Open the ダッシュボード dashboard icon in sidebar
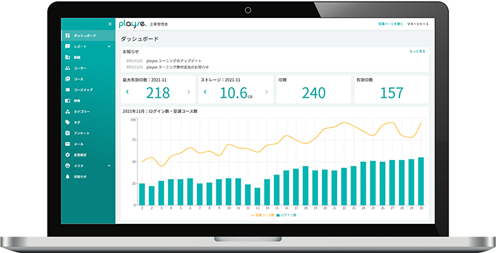The width and height of the screenshot is (496, 253). coord(67,36)
